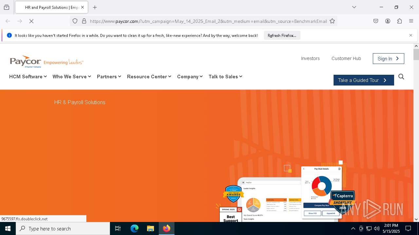The height and width of the screenshot is (235, 419).
Task: Click the HR & Payroll Solutions text
Action: click(x=80, y=102)
